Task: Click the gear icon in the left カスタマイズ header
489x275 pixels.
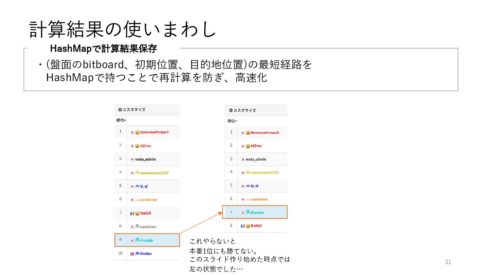Action: point(120,110)
